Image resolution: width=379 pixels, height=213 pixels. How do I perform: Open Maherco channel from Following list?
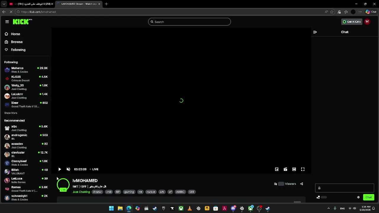pyautogui.click(x=26, y=70)
